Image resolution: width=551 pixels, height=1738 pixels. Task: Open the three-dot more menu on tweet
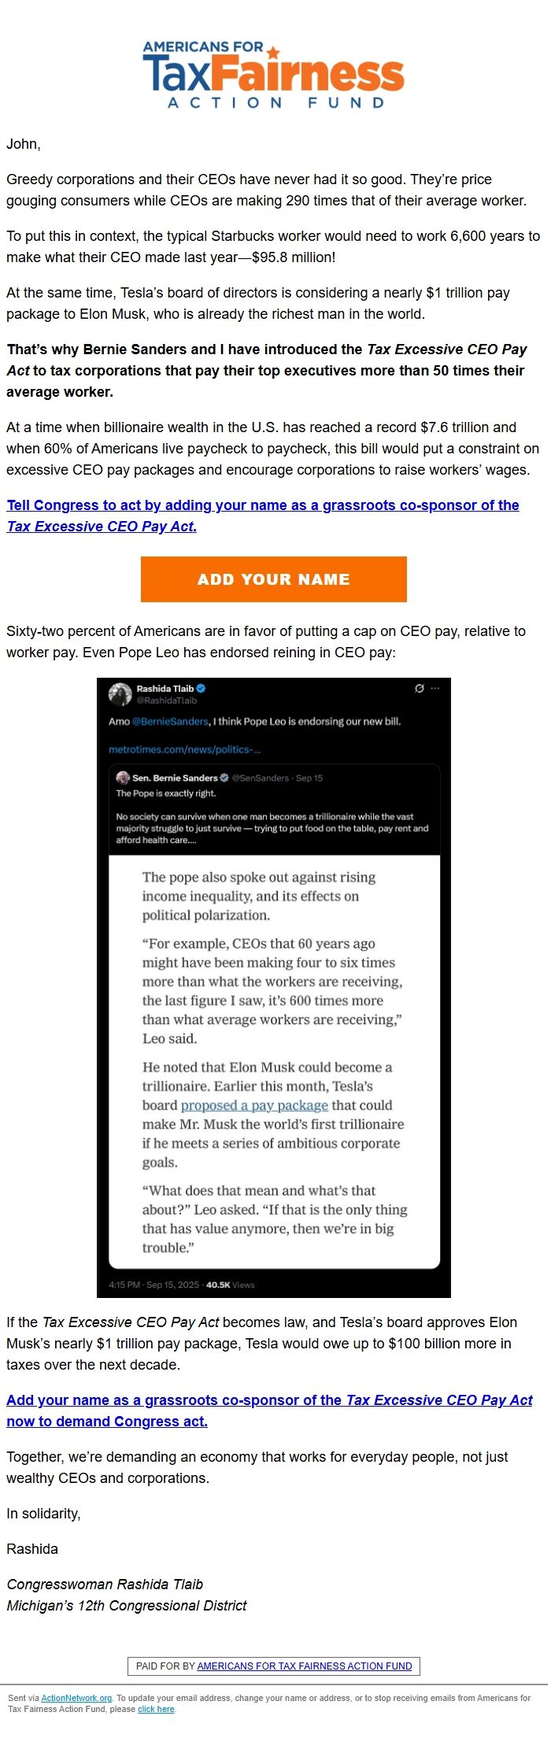coord(435,689)
